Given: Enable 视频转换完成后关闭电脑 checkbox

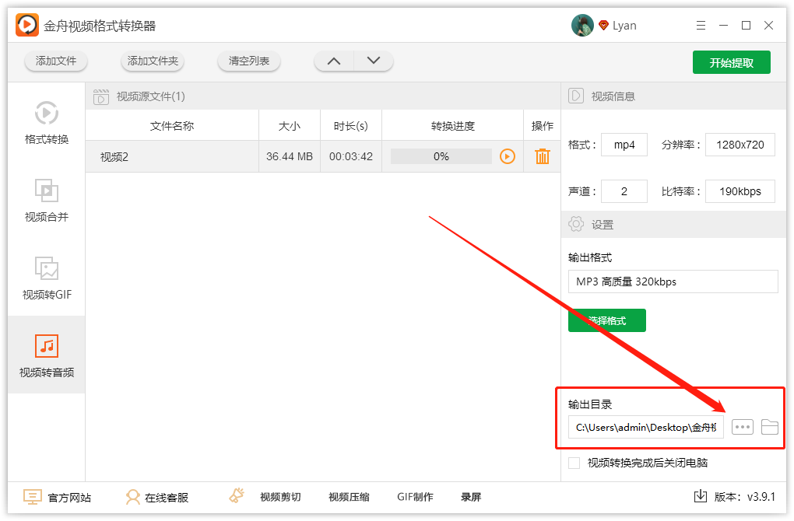Looking at the screenshot, I should pyautogui.click(x=574, y=463).
